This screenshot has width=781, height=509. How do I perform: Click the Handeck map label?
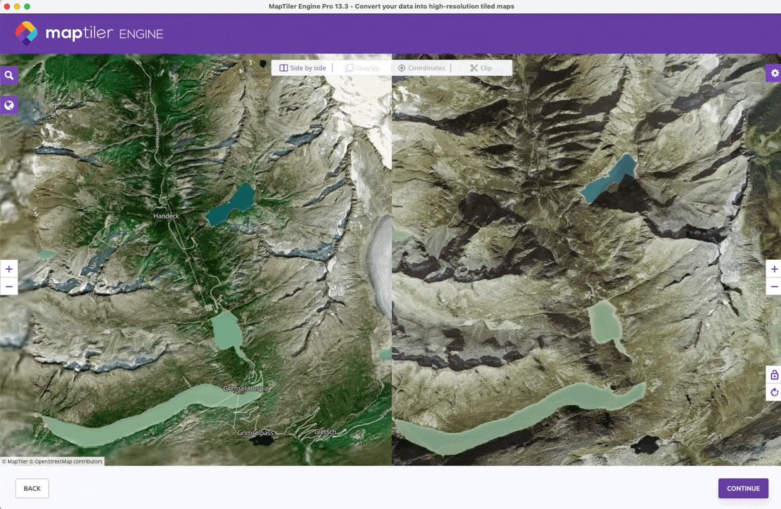click(x=166, y=216)
